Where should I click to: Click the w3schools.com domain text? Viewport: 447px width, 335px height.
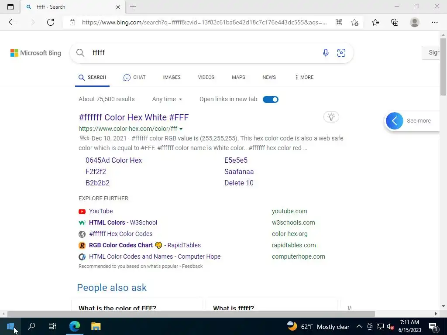[x=293, y=222]
